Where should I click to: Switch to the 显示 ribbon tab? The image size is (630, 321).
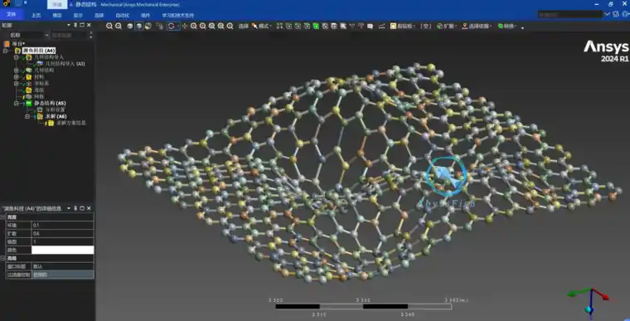78,15
